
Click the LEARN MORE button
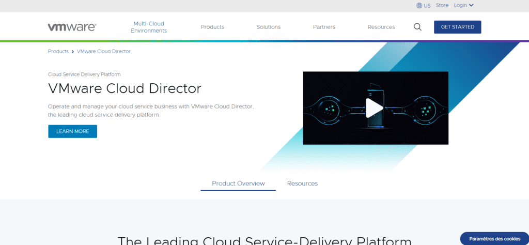72,131
